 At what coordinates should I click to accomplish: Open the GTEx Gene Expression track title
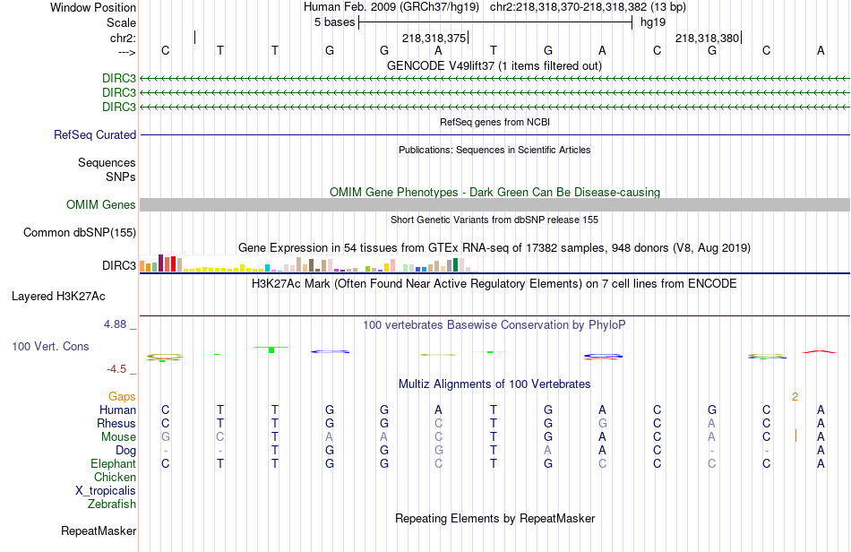[494, 247]
